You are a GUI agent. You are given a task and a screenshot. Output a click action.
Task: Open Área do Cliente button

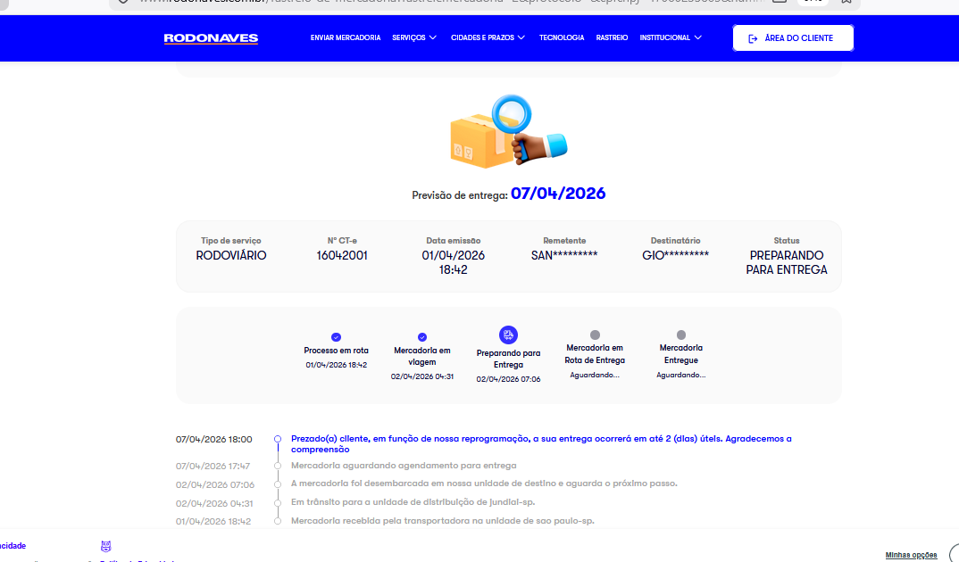[793, 37]
